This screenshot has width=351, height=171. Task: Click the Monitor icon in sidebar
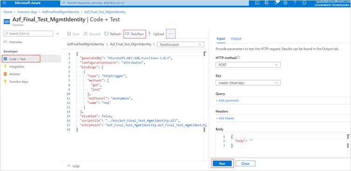pos(6,74)
